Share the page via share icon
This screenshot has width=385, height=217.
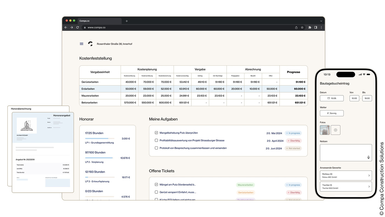[x=296, y=27]
